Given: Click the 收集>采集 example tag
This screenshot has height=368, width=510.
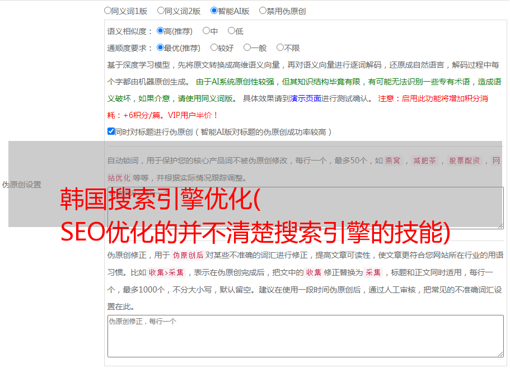Looking at the screenshot, I should (166, 272).
